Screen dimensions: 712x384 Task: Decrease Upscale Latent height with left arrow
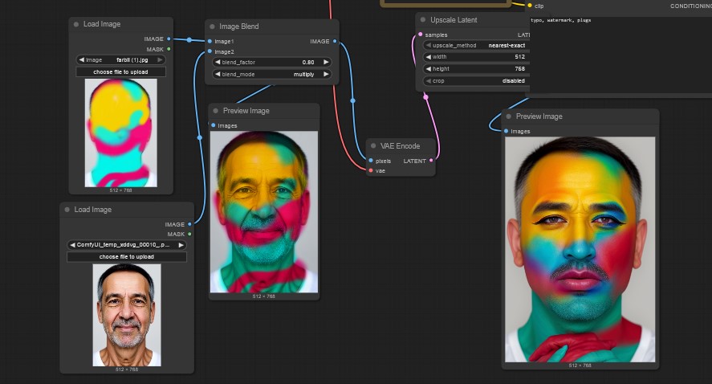point(428,68)
